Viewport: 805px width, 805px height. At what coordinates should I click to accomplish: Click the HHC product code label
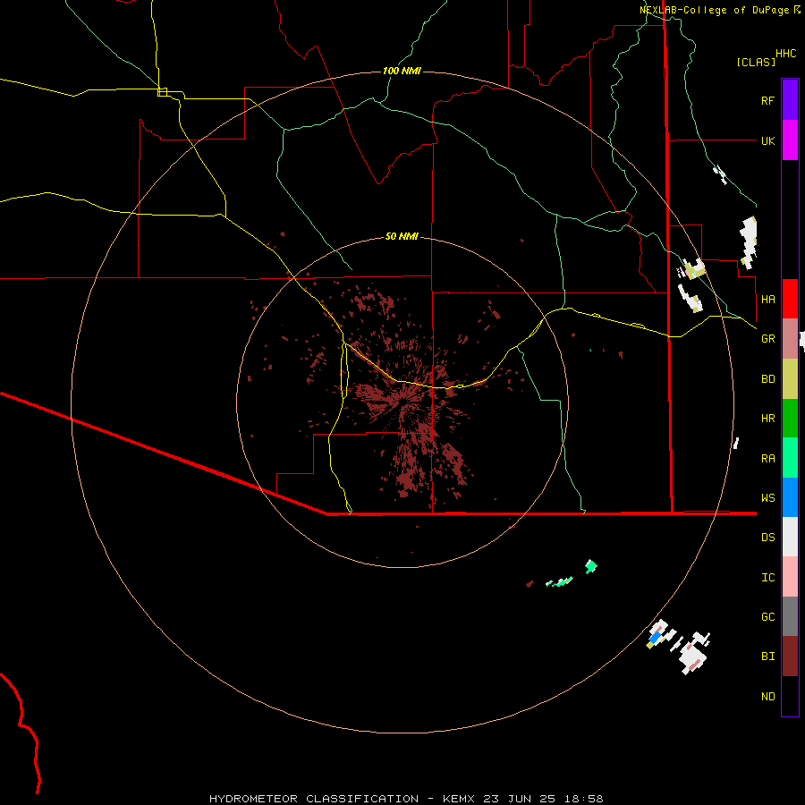click(785, 54)
